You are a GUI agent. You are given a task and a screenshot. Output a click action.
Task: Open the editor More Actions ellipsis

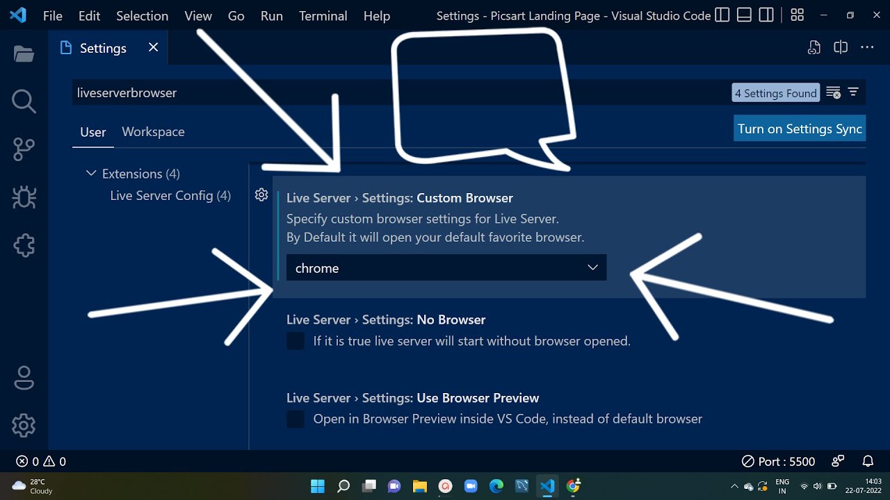coord(867,47)
